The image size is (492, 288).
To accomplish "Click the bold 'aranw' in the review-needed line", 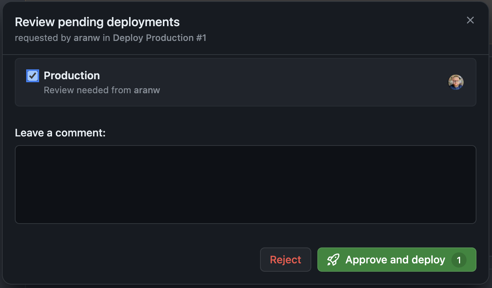I will coord(147,90).
